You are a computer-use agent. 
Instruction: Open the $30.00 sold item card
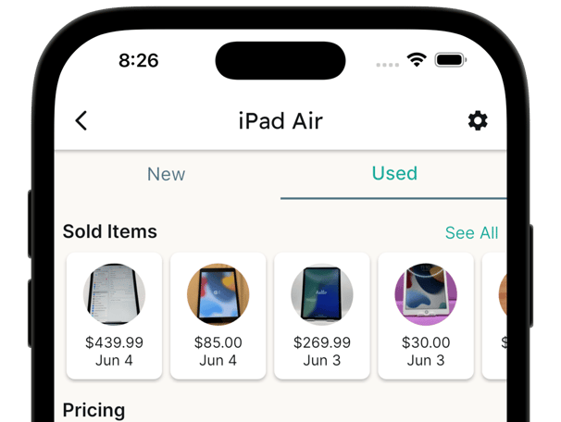tap(426, 316)
